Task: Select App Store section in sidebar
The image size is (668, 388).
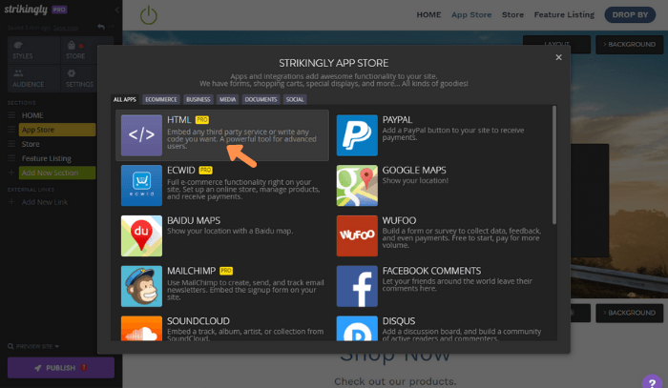Action: coord(57,130)
